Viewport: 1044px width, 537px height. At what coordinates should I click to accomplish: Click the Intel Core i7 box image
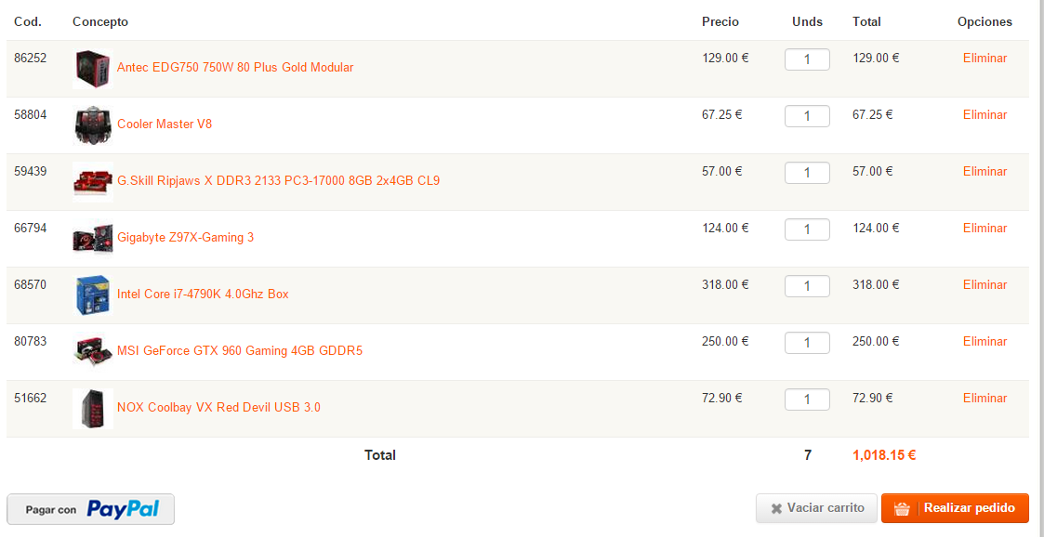pyautogui.click(x=93, y=295)
